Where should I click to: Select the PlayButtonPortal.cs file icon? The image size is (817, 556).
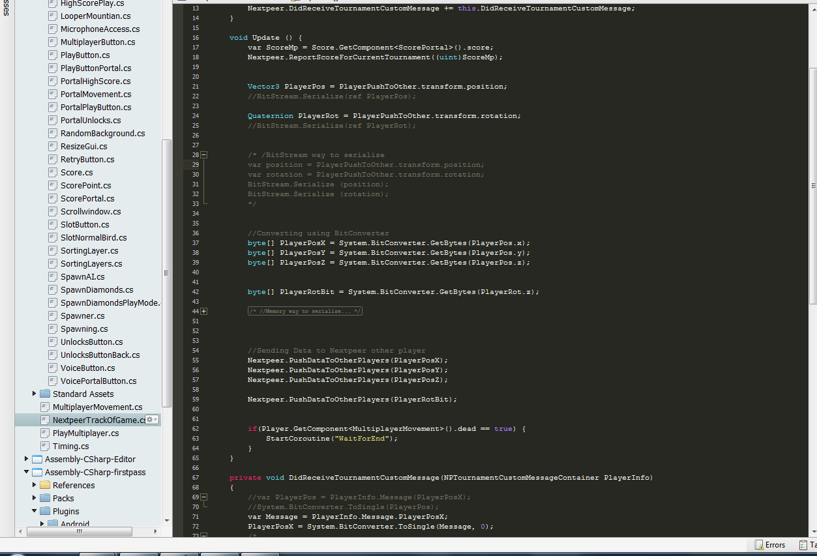(x=53, y=68)
